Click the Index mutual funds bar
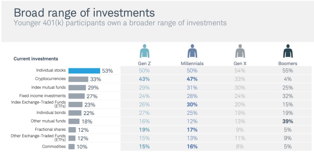 coord(77,88)
